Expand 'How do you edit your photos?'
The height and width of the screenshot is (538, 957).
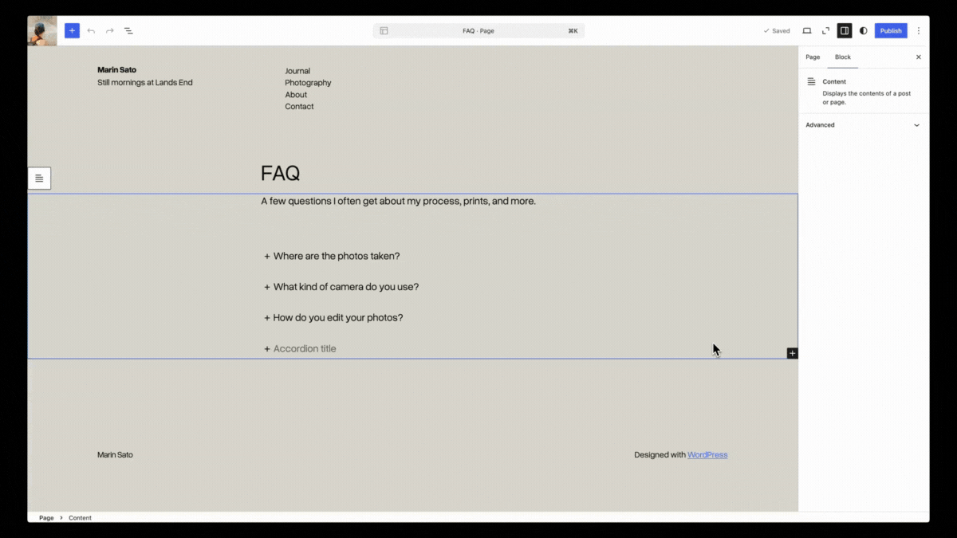337,318
